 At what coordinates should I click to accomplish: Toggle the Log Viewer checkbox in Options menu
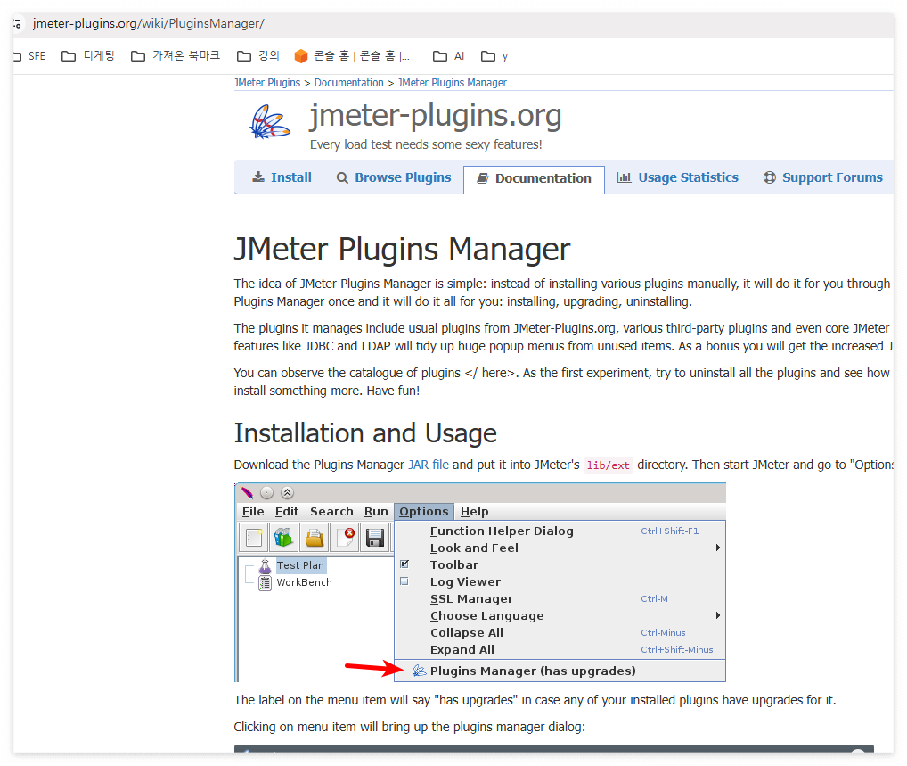(404, 581)
